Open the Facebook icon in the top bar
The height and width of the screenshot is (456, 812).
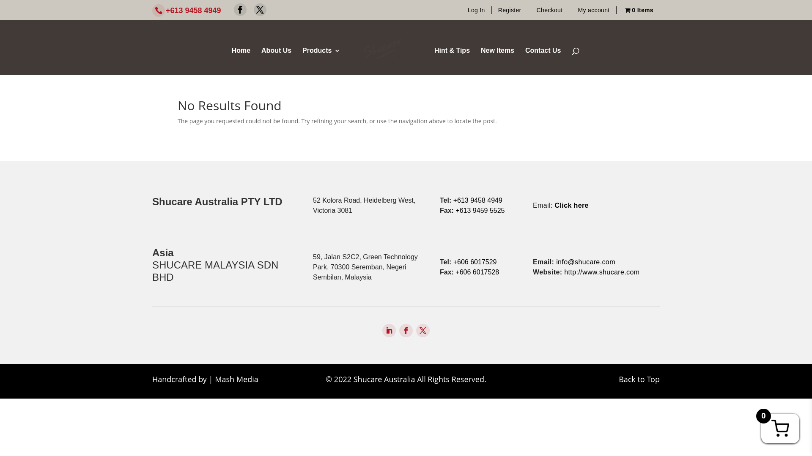click(x=240, y=10)
